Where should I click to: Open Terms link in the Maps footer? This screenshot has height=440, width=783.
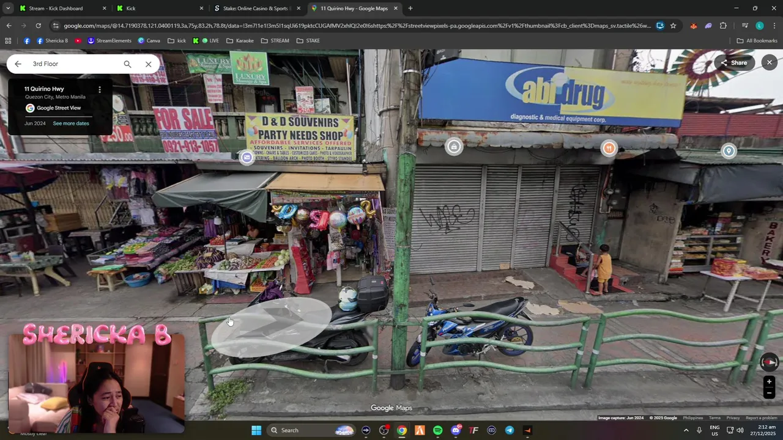pos(714,418)
